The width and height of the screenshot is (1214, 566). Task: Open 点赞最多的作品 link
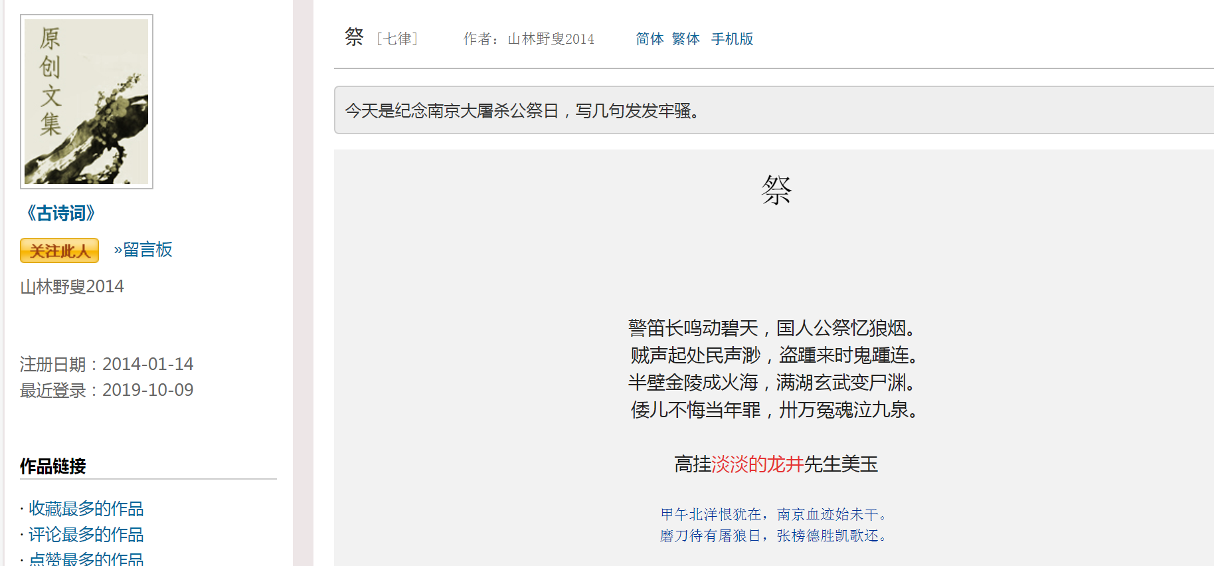click(x=86, y=559)
